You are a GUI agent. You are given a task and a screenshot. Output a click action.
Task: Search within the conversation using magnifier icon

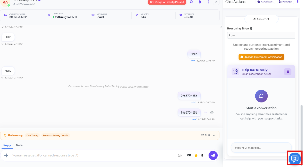[x=191, y=2]
